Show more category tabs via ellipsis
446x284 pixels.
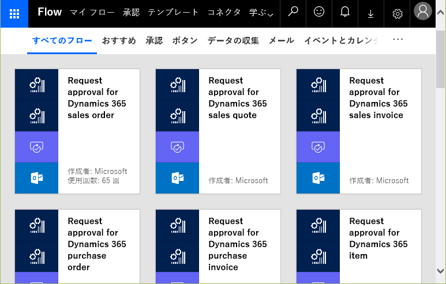398,40
